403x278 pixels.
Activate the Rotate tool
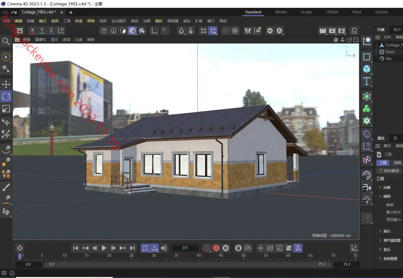6,97
